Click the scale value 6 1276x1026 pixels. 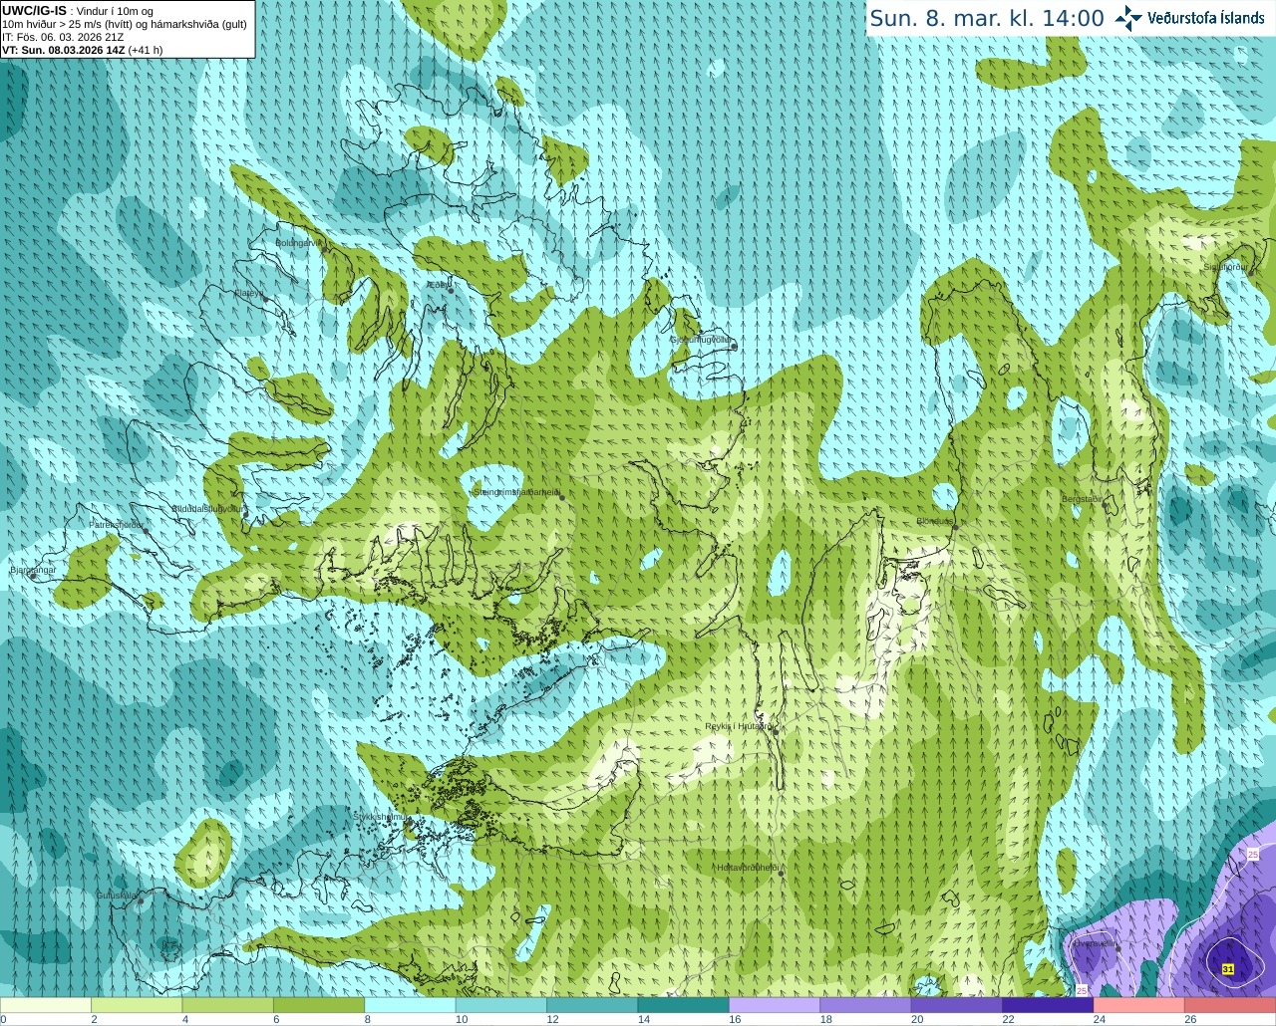277,1020
